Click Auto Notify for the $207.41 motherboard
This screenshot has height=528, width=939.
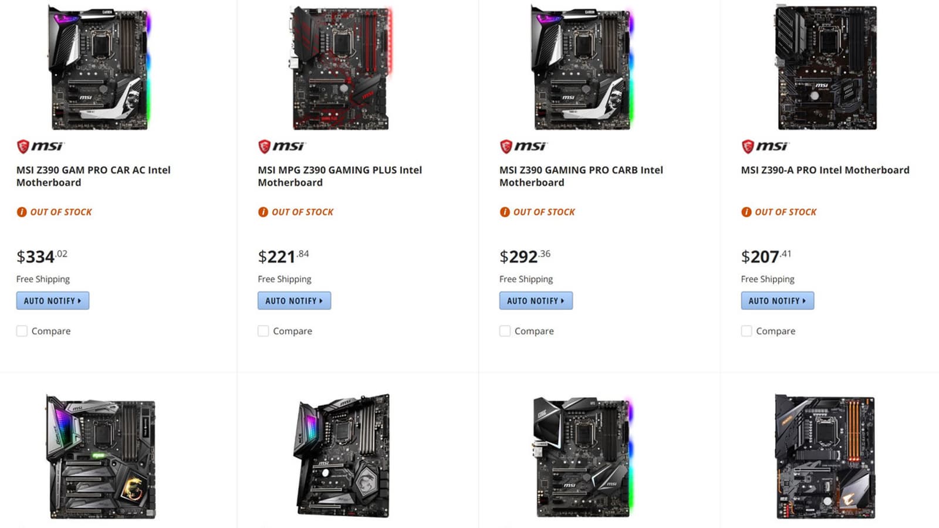point(778,300)
